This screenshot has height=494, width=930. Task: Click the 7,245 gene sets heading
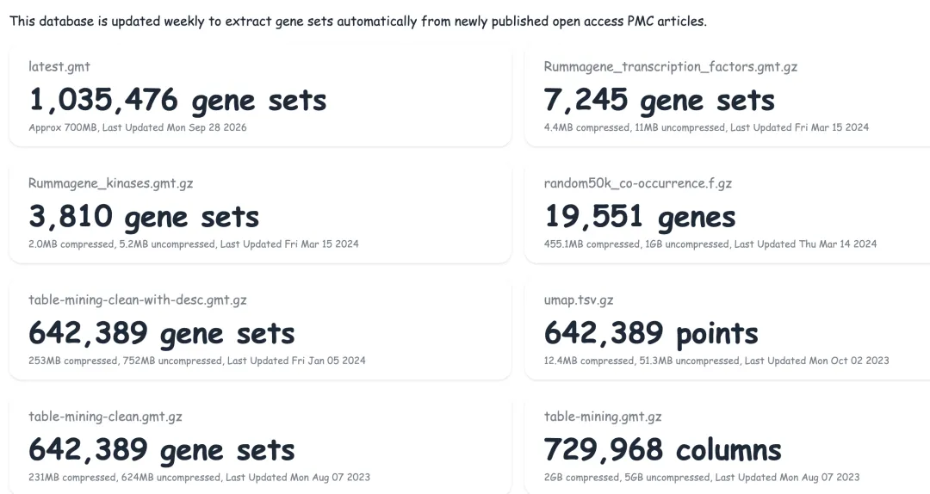pos(659,100)
